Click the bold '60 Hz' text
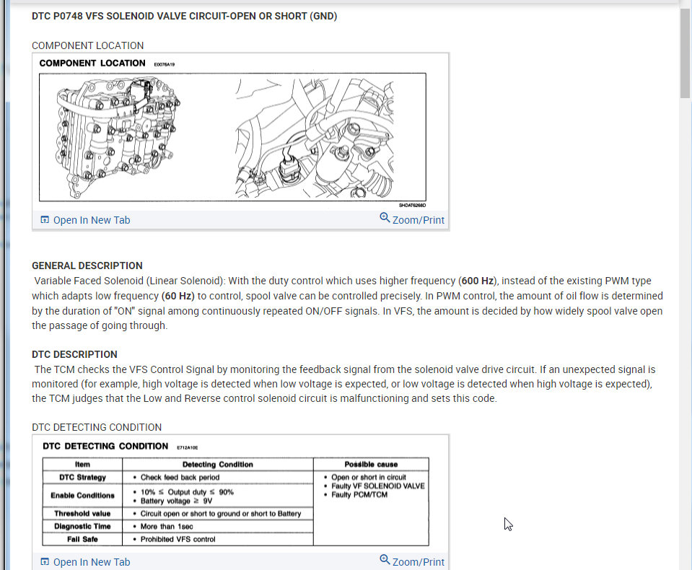The width and height of the screenshot is (692, 570). pyautogui.click(x=178, y=296)
